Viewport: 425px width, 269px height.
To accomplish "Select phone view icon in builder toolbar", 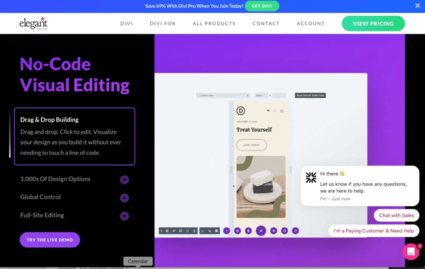I will click(194, 231).
